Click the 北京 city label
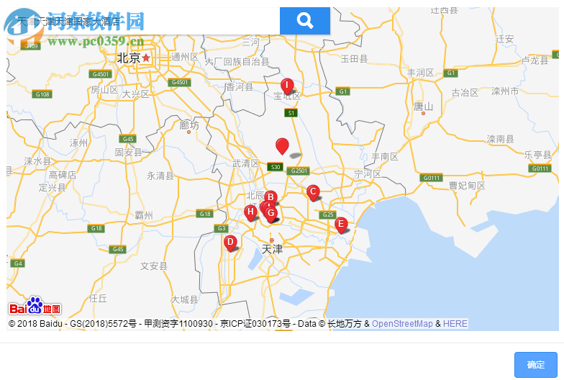Screen dimensions: 564x380 tap(128, 58)
